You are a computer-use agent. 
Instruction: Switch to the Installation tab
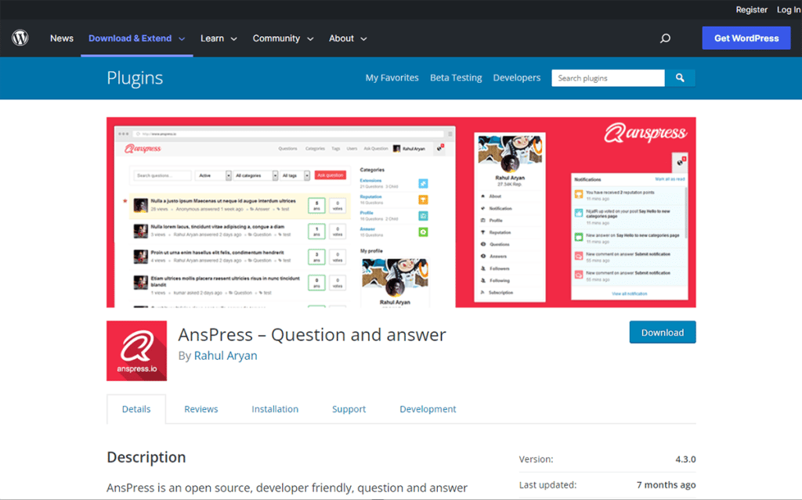275,409
